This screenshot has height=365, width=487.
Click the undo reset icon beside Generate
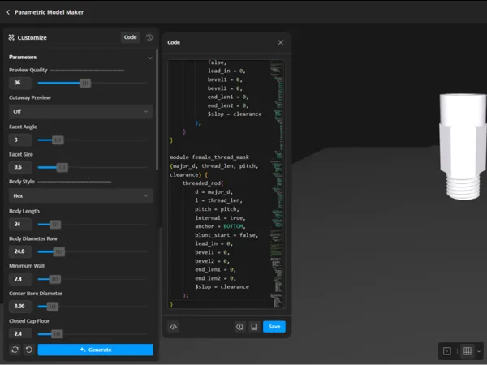pyautogui.click(x=29, y=350)
